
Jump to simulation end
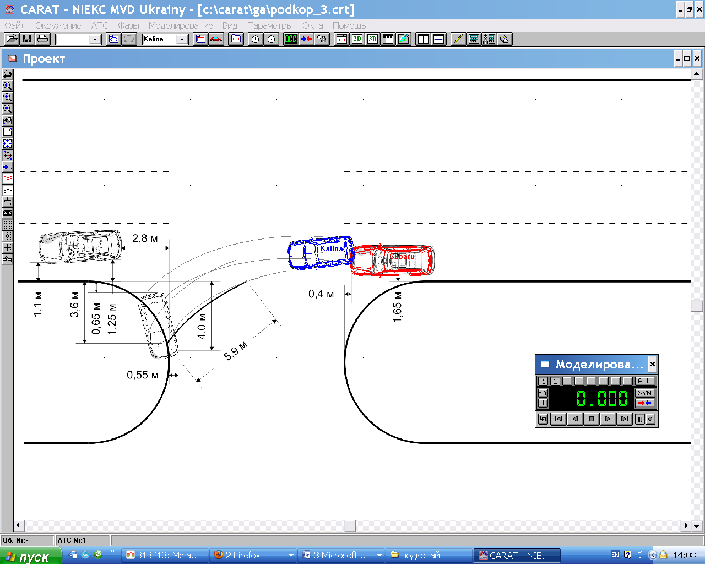[625, 419]
